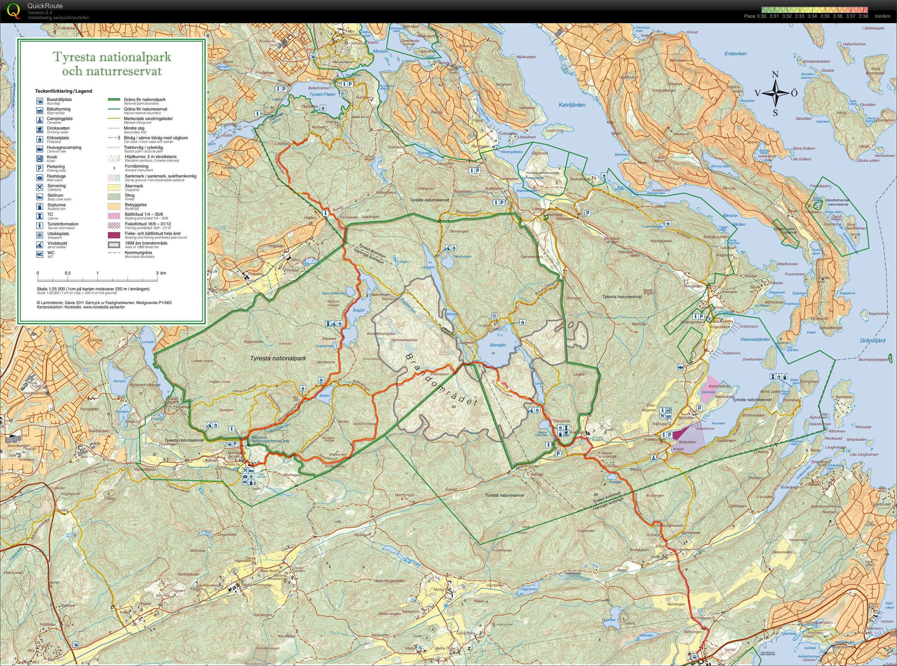
Task: Click the Parkering legend icon
Action: [x=40, y=168]
